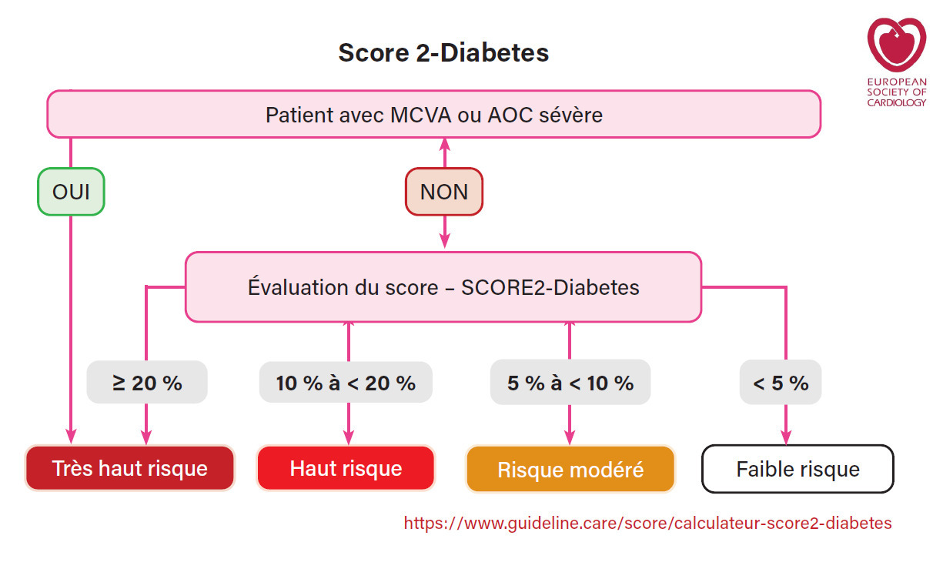Select the 'Évaluation du score – SCORE2-Diabetes' box

pyautogui.click(x=443, y=287)
